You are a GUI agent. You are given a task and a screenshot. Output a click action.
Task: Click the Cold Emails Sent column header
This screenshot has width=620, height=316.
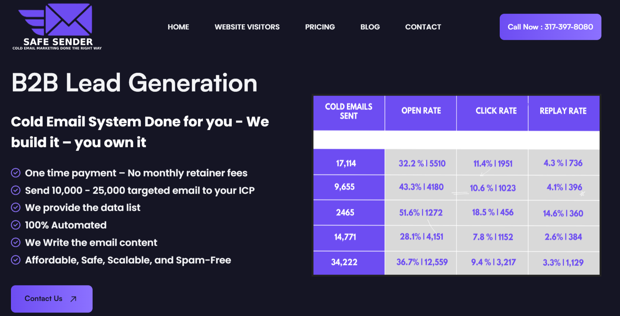[x=349, y=112]
